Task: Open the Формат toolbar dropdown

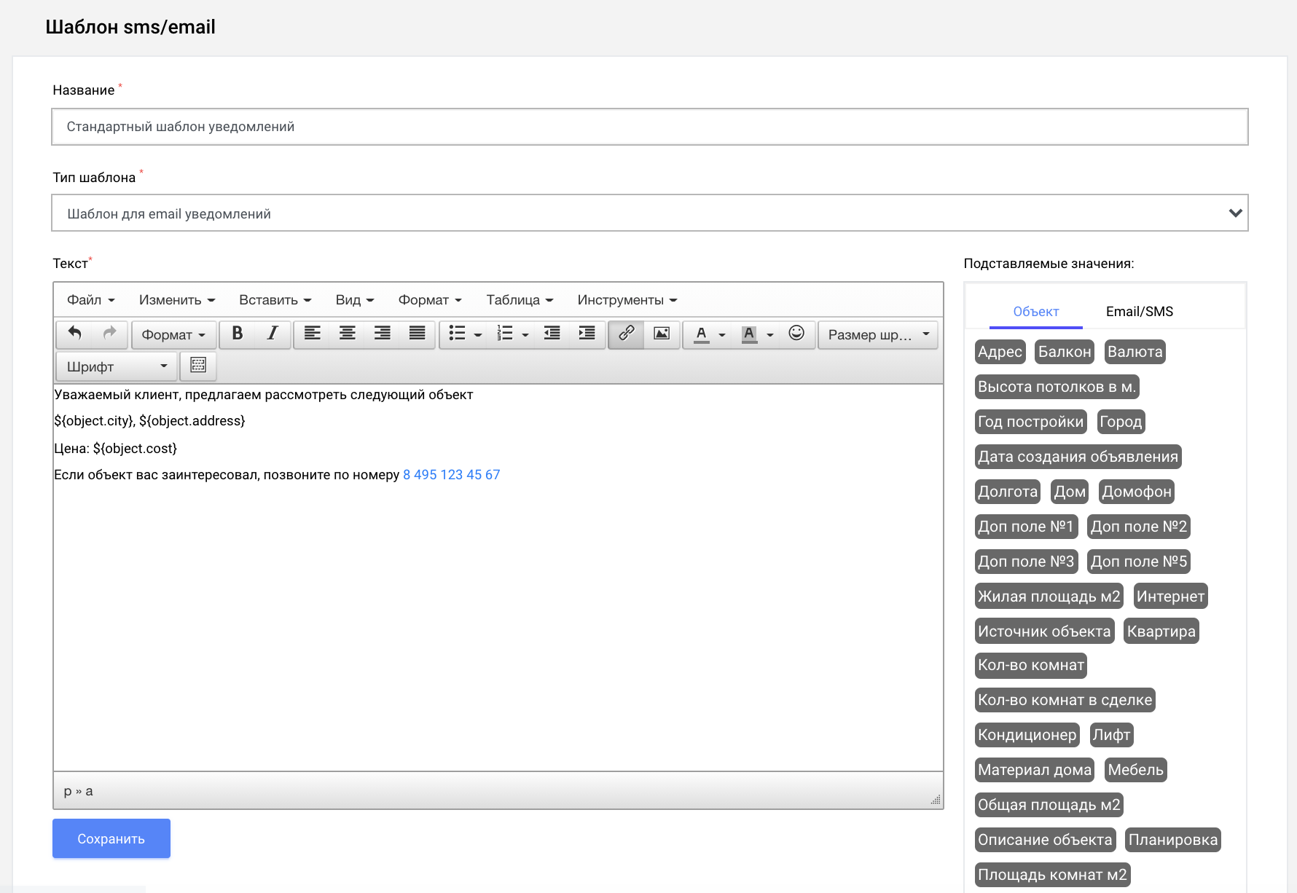Action: [173, 335]
